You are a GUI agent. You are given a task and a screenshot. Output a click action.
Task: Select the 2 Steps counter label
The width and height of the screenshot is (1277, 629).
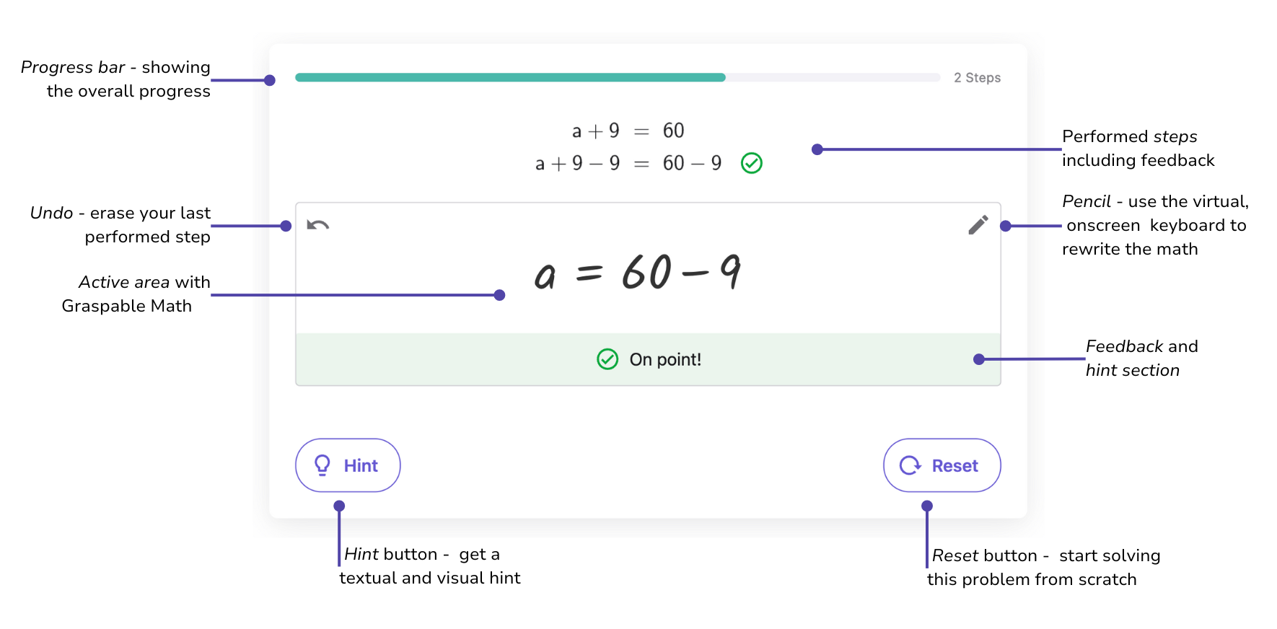click(x=978, y=77)
